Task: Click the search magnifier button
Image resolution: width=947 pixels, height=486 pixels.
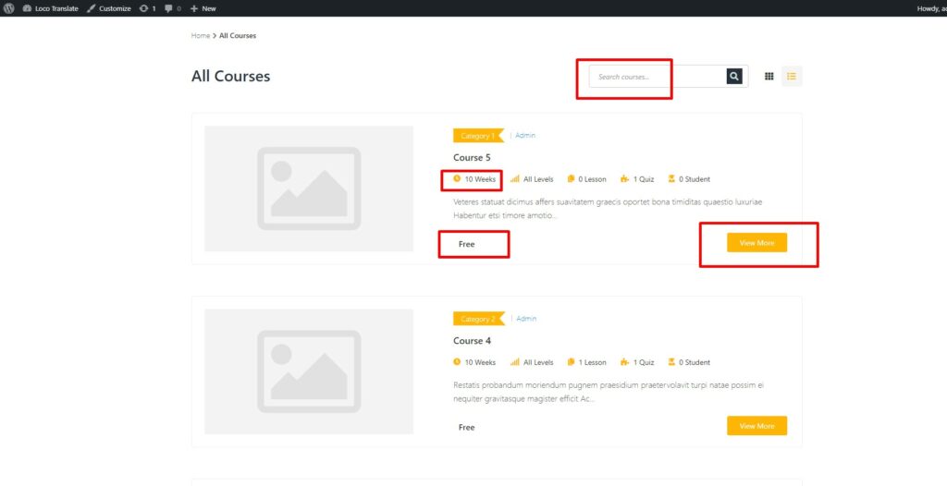Action: pyautogui.click(x=734, y=77)
